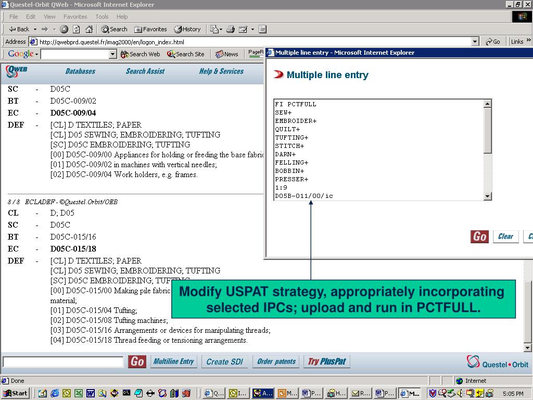Click inside the Multiple line entry text area
Viewport: 533px width, 400px height.
[x=379, y=150]
